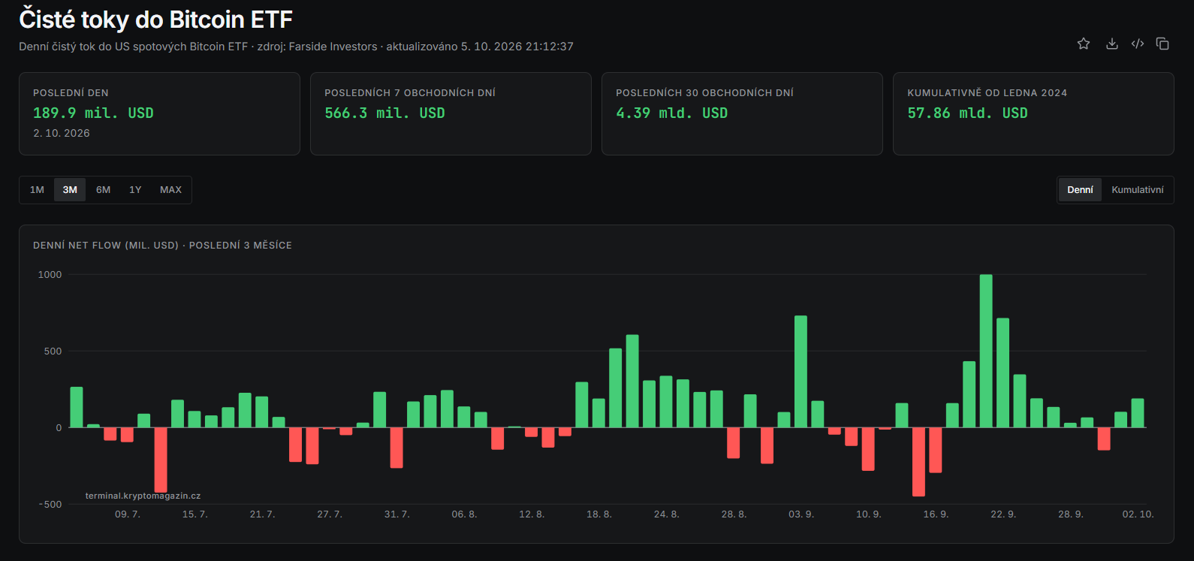
Task: Toggle the Kumulativní view
Action: coord(1138,190)
